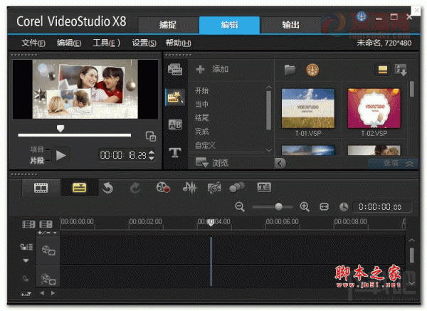Screen dimensions: 427x311
Task: Switch to the 输出 (Share) tab
Action: coord(290,25)
